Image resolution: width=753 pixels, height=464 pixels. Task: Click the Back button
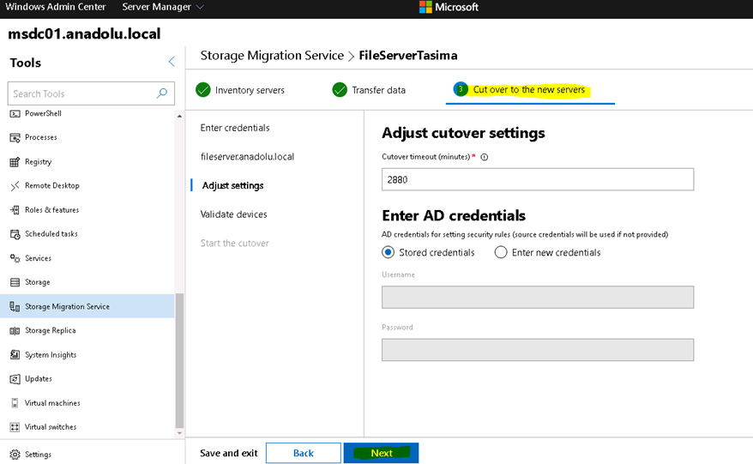pyautogui.click(x=304, y=453)
